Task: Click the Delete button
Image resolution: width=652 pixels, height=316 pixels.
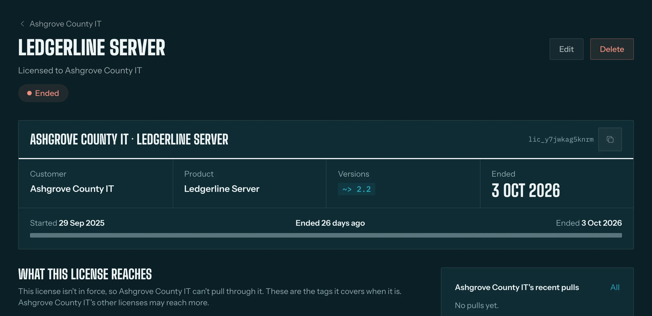Action: (x=612, y=49)
